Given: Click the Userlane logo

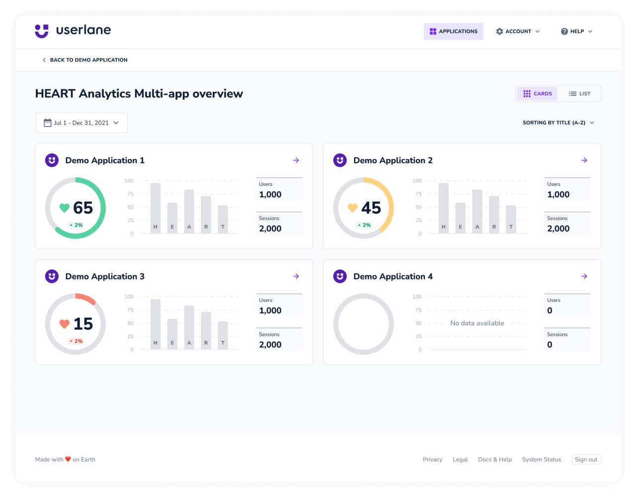Looking at the screenshot, I should (x=73, y=31).
